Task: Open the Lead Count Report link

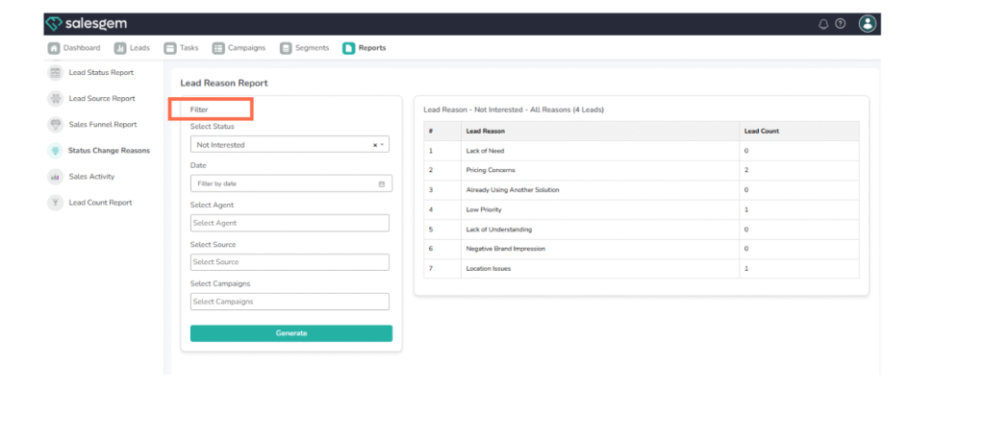Action: (100, 203)
